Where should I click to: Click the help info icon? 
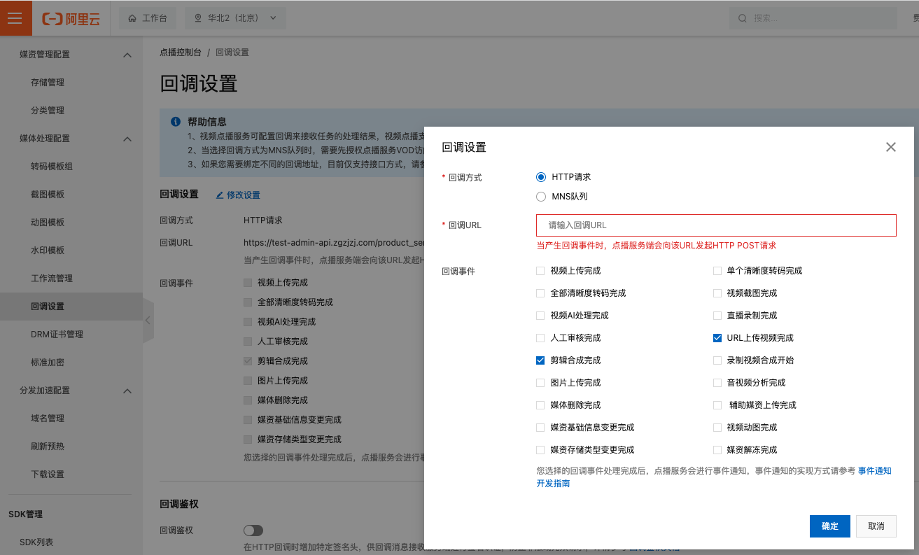[x=176, y=122]
